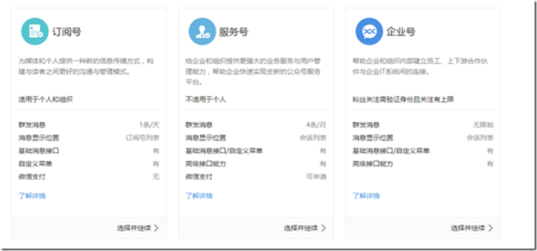The height and width of the screenshot is (251, 537).
Task: Click 自定义菜单 label in 订阅号 card
Action: coord(35,164)
